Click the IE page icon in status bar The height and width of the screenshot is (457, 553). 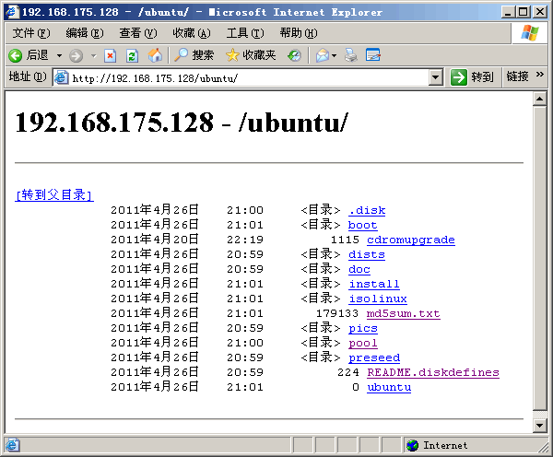coord(12,445)
